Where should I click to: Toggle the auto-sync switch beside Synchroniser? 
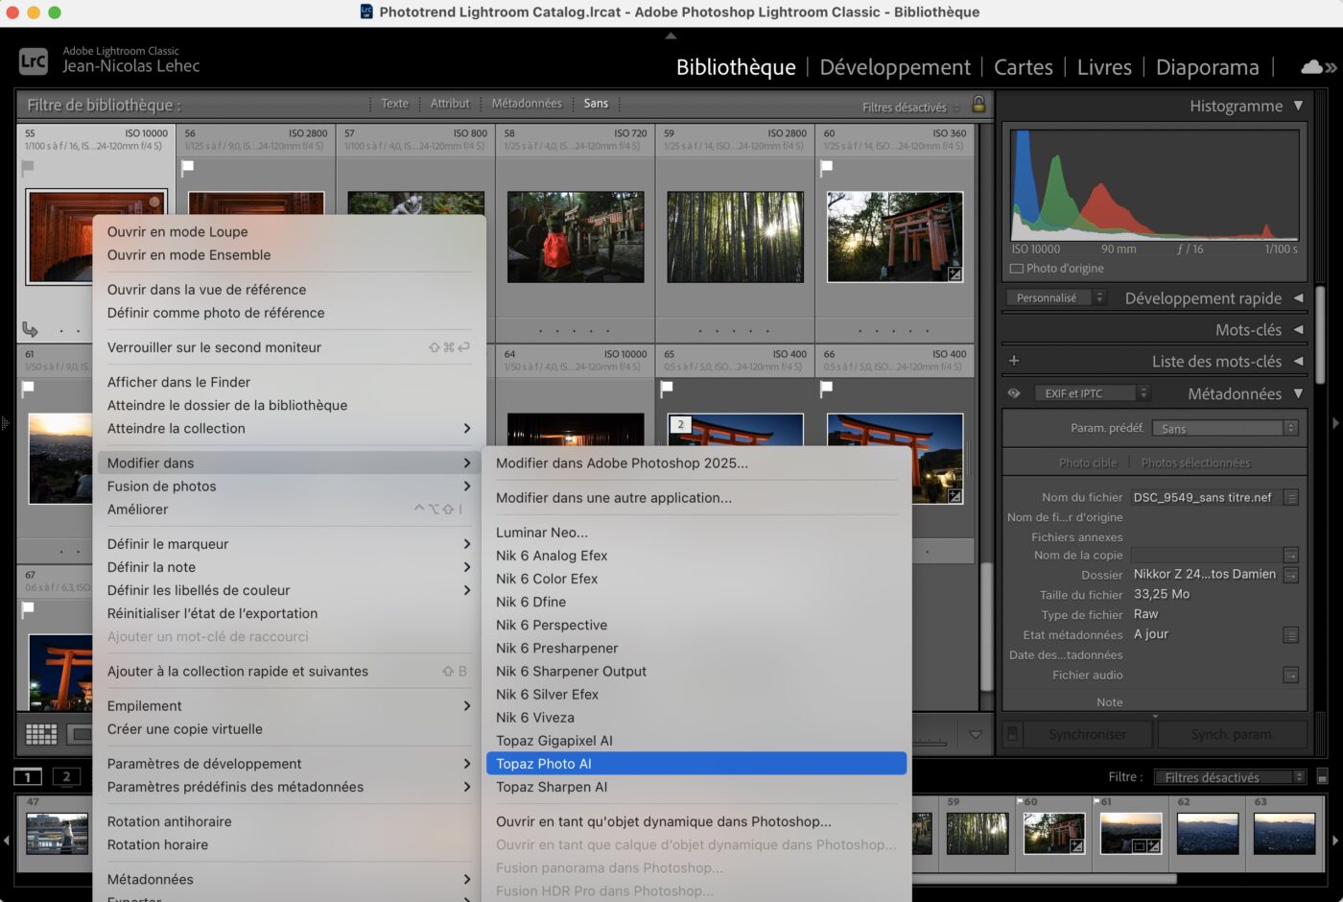point(1012,734)
